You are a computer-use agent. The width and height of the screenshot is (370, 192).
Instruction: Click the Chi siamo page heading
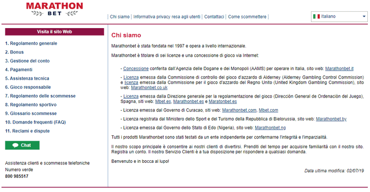(x=126, y=35)
